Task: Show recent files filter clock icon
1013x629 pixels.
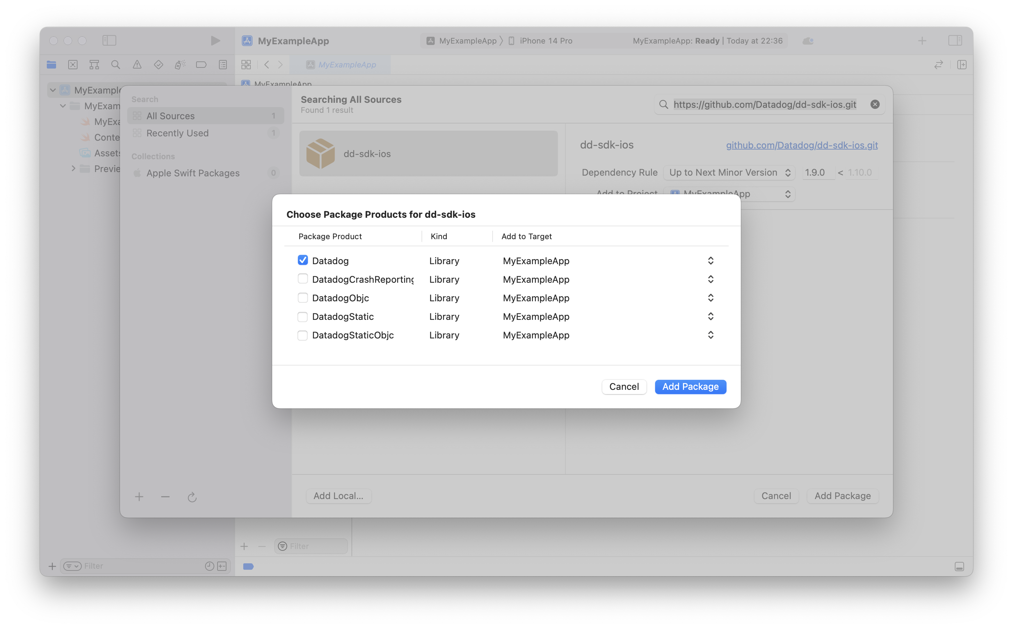Action: pyautogui.click(x=209, y=566)
